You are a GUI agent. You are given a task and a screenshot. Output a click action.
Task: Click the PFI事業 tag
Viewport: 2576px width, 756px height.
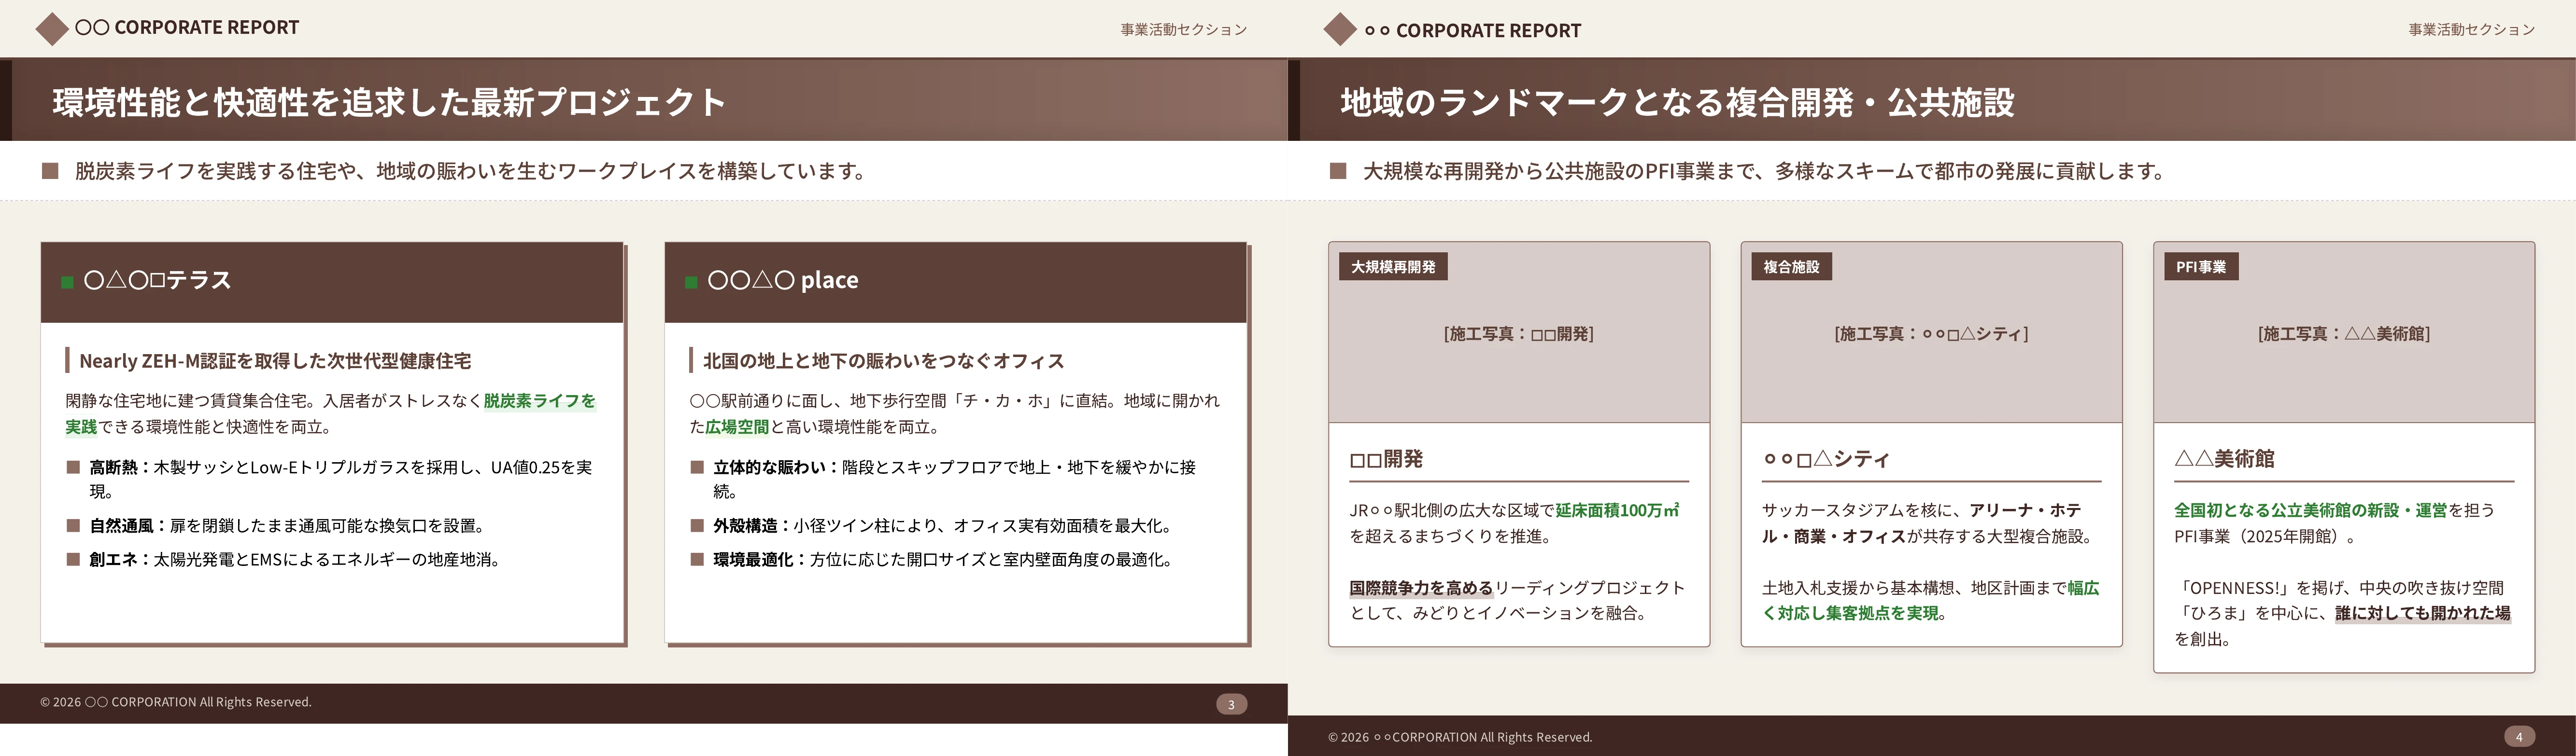2201,267
